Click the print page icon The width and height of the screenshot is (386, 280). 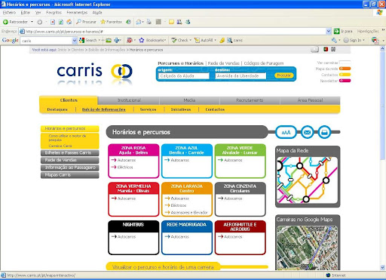pyautogui.click(x=324, y=132)
